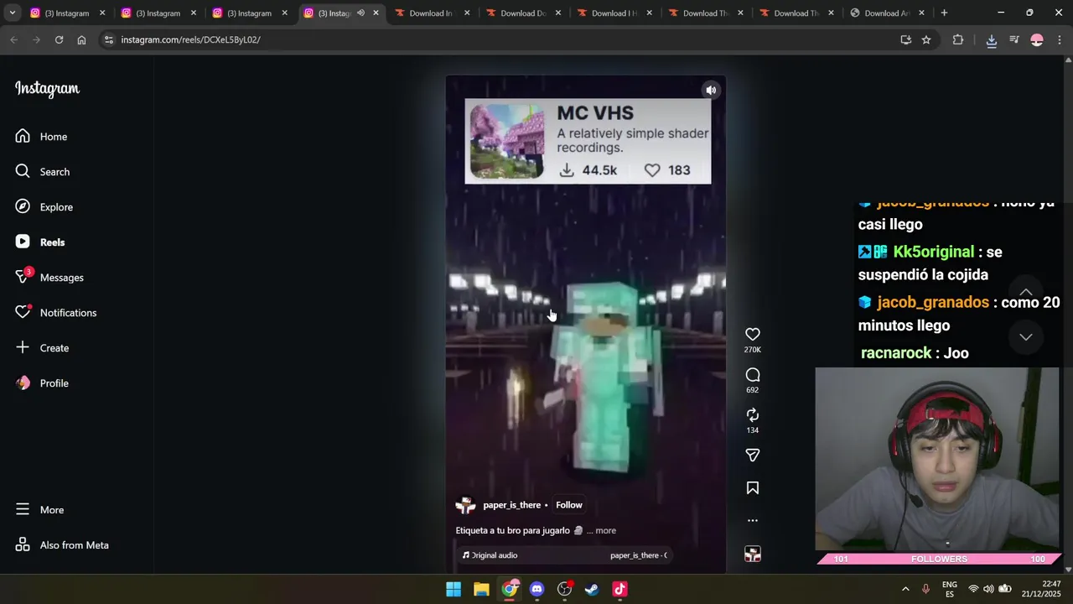The image size is (1073, 604).
Task: Install app icon in address bar
Action: pyautogui.click(x=905, y=39)
